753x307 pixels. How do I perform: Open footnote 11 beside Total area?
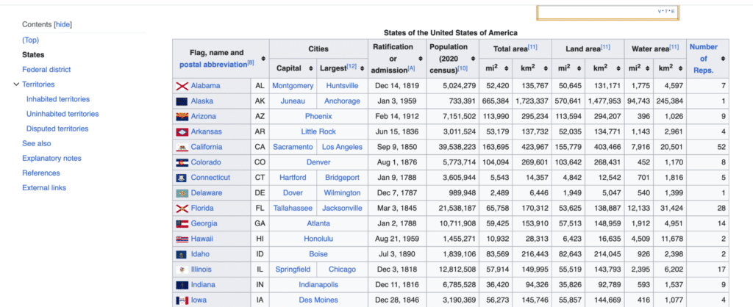coord(532,46)
